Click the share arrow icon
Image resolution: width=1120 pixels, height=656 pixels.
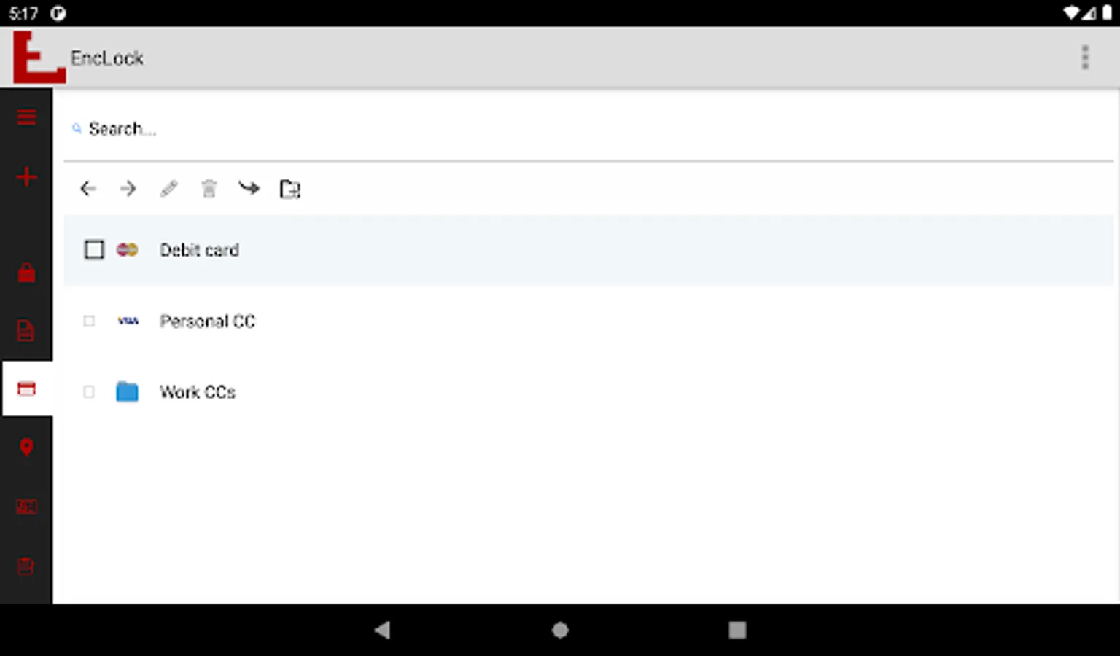coord(249,189)
